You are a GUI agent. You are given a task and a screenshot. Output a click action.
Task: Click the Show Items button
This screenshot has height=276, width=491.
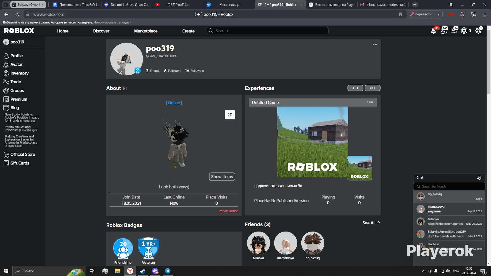(x=222, y=177)
